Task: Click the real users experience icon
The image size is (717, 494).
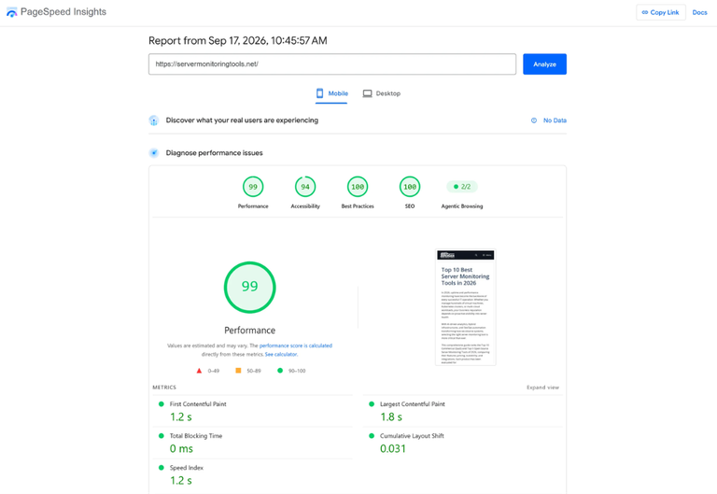Action: 154,120
